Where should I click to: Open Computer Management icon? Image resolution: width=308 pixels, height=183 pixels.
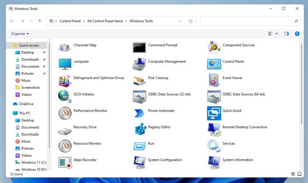[139, 64]
